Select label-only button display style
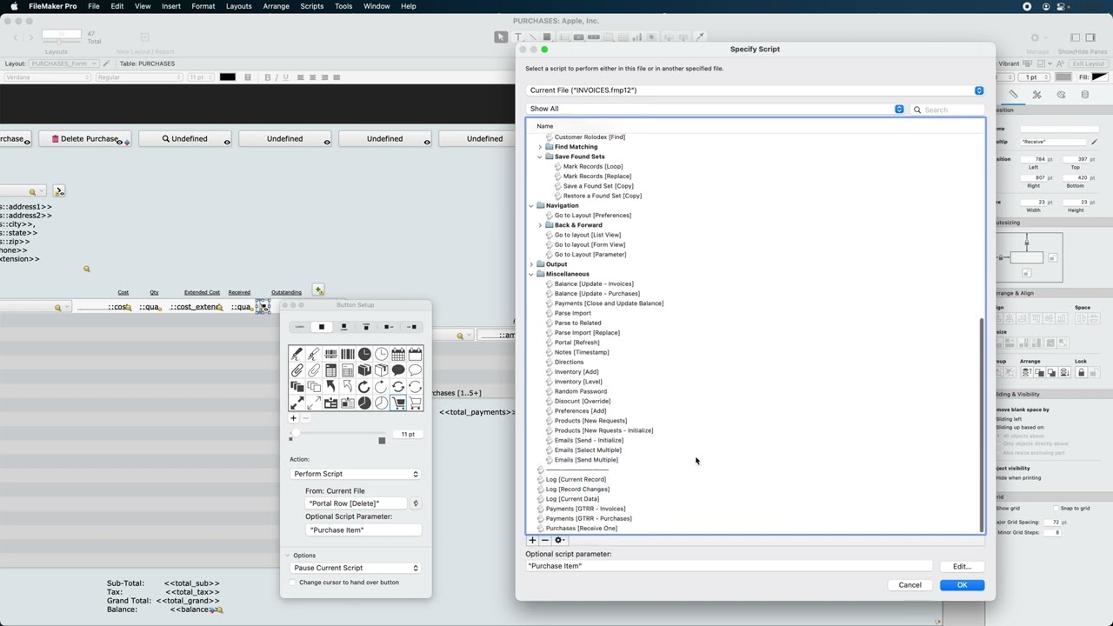This screenshot has height=626, width=1113. pos(300,327)
